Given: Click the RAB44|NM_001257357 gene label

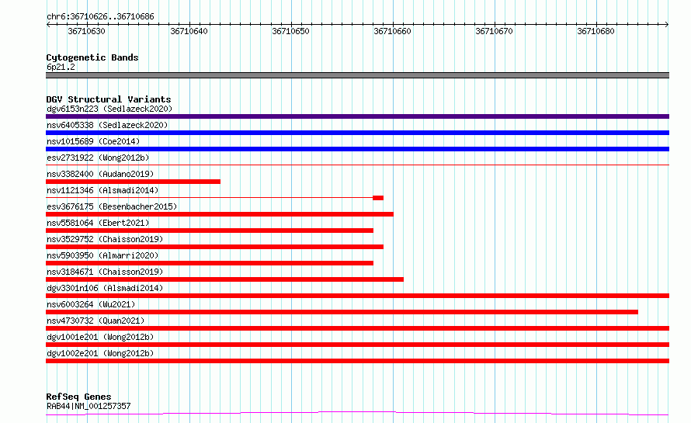Looking at the screenshot, I should tap(89, 406).
